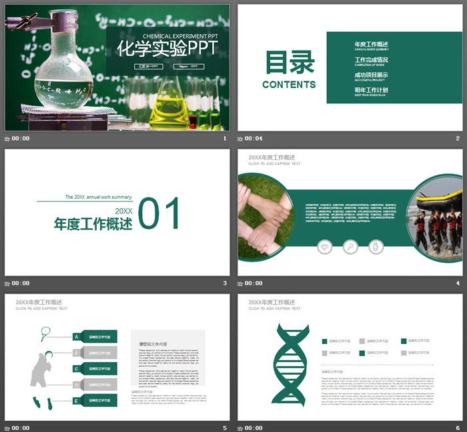Click the animation star icon under slide 4
The image size is (467, 432).
click(240, 283)
